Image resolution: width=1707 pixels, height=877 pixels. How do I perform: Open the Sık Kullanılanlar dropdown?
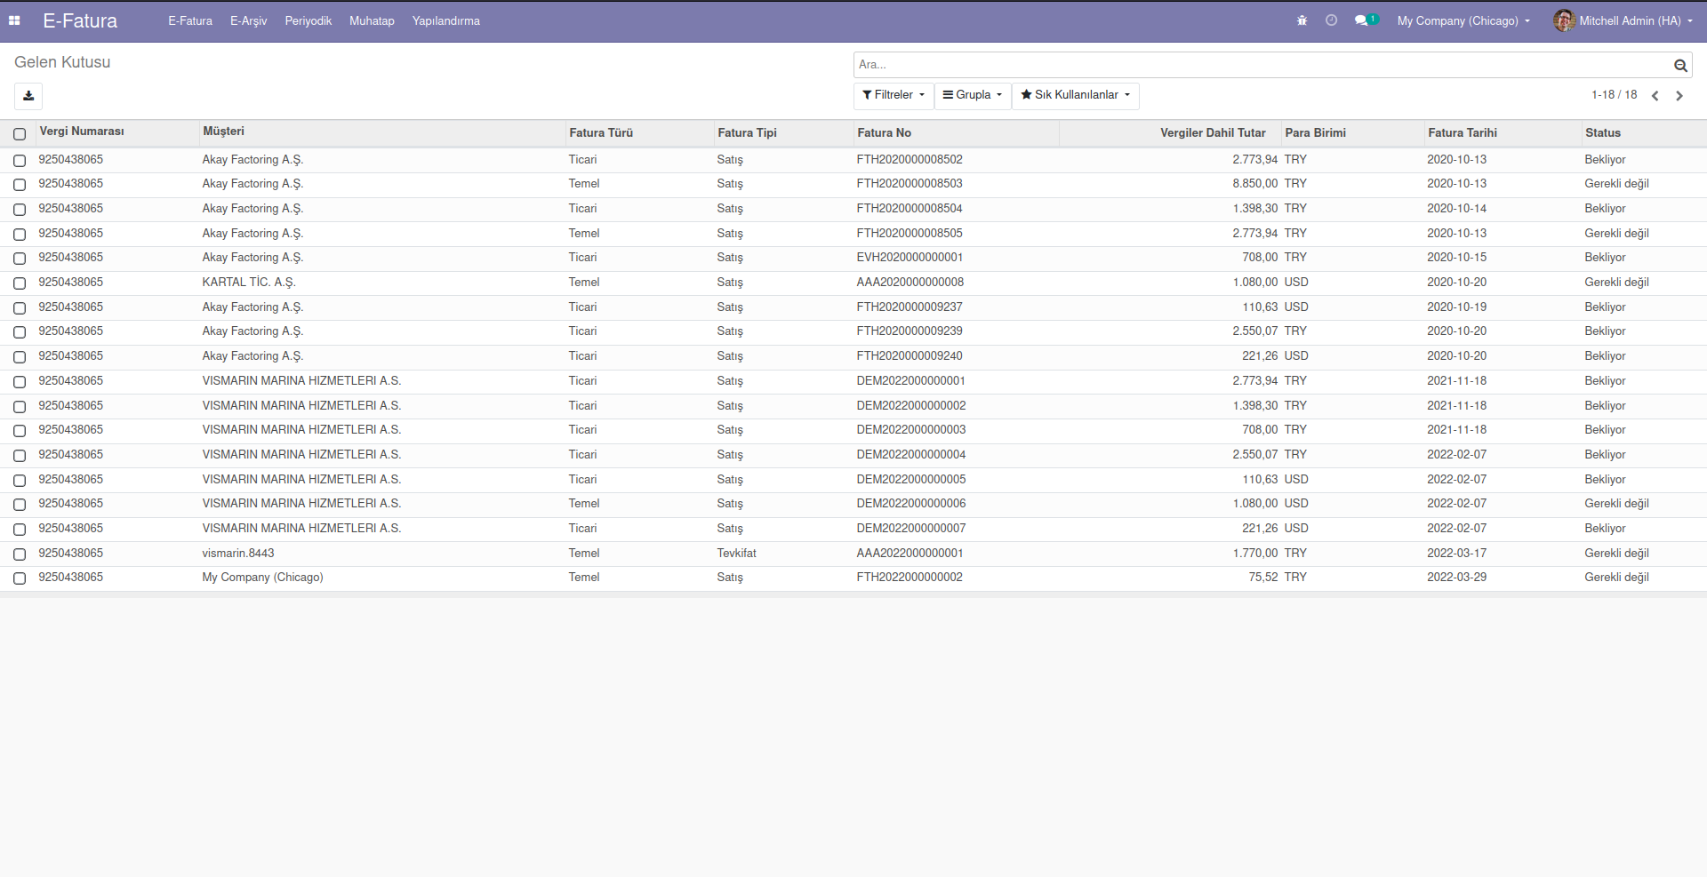tap(1076, 95)
